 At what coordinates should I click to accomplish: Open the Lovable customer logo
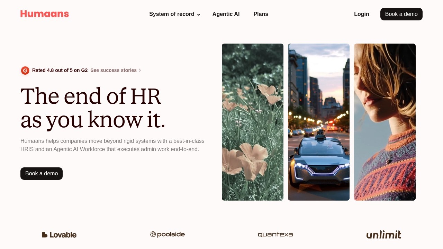59,234
